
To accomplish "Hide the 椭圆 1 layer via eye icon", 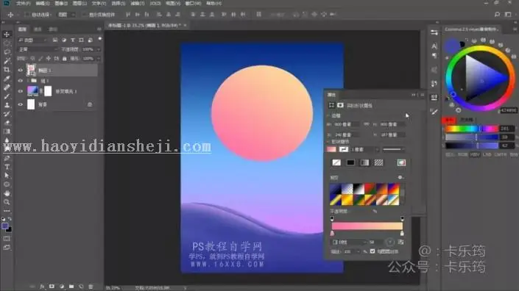I will (x=21, y=71).
